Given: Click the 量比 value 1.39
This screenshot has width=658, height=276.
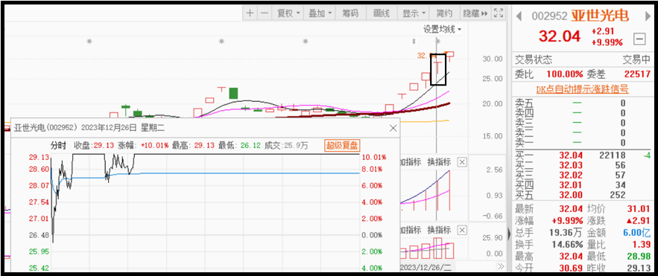Looking at the screenshot, I should click(642, 244).
